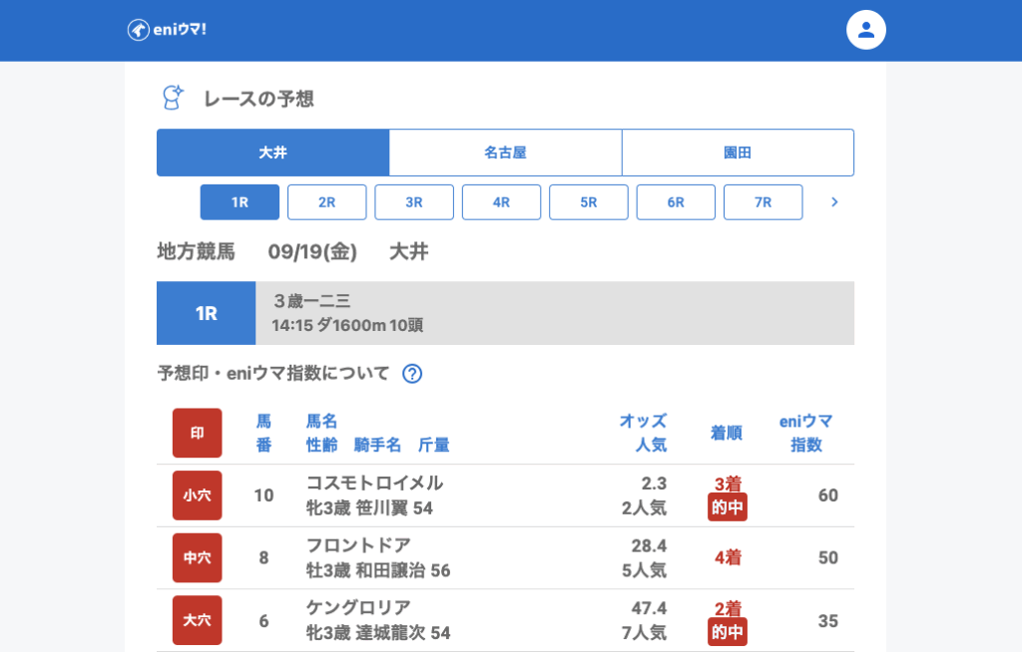Click the eniウマ! logo in header
Image resolution: width=1022 pixels, height=652 pixels.
click(167, 30)
